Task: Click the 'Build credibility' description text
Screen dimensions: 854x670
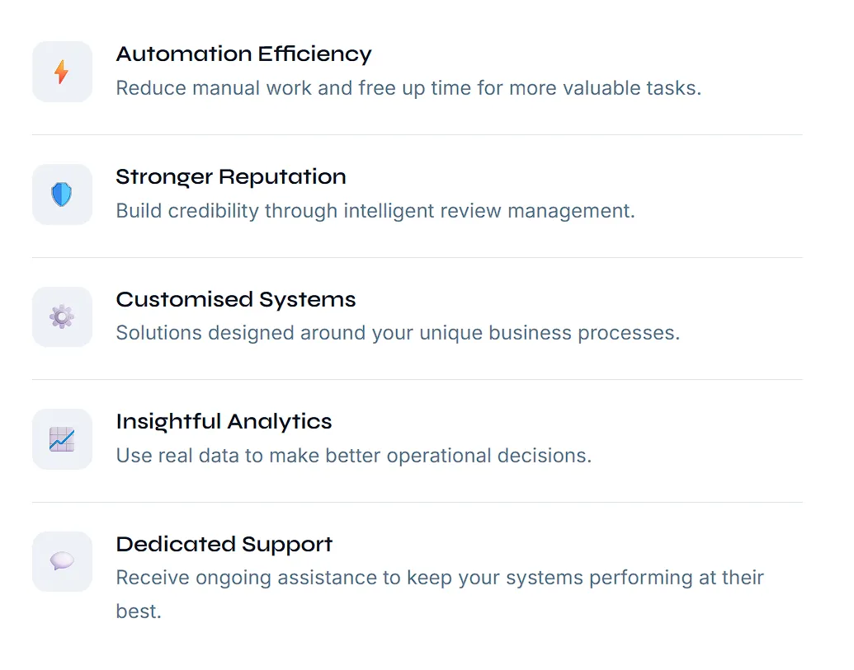Action: (375, 211)
